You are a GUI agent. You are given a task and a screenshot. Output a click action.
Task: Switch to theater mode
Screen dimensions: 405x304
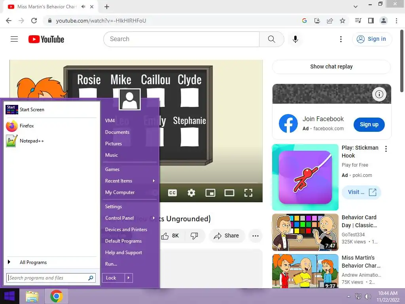click(x=229, y=193)
